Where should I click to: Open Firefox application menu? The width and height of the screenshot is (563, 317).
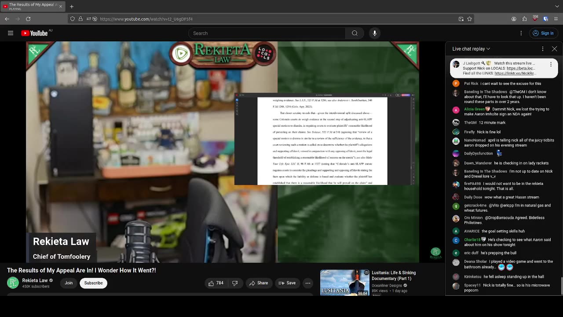(556, 19)
